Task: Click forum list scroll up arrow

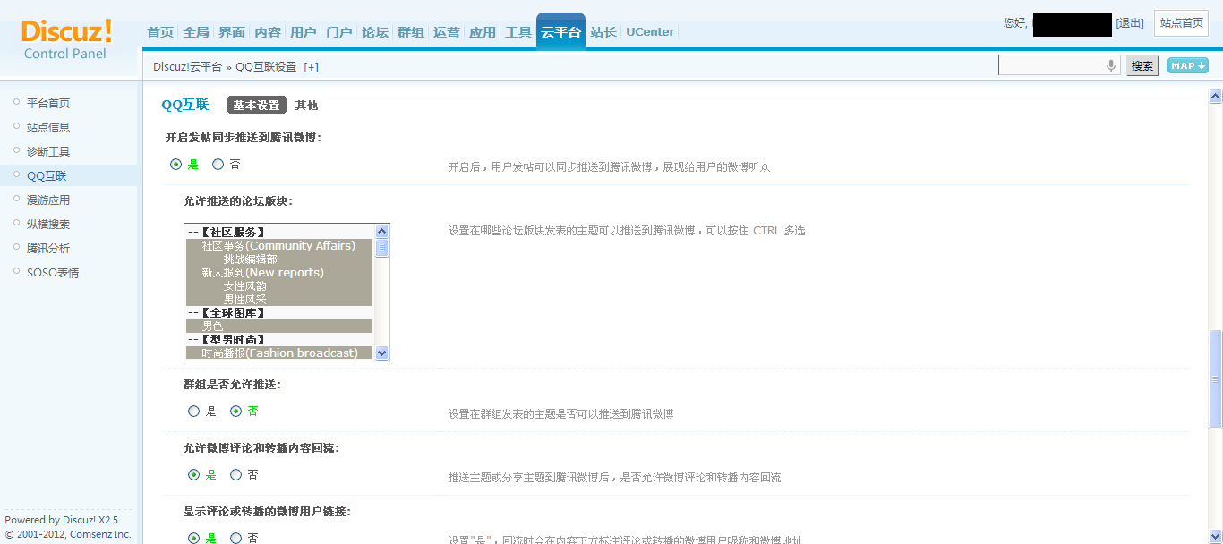Action: (382, 231)
